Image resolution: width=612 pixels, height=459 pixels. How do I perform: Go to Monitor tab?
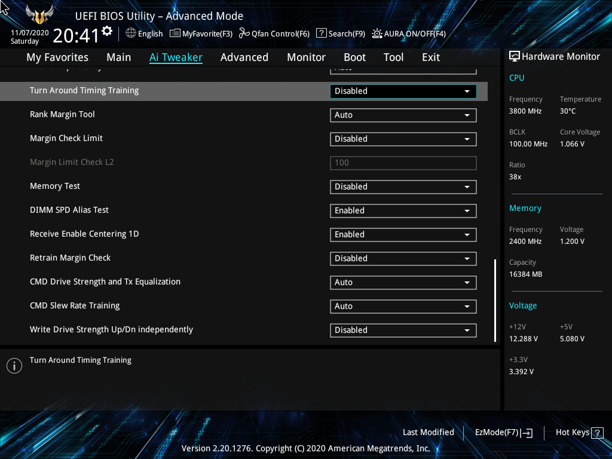307,57
